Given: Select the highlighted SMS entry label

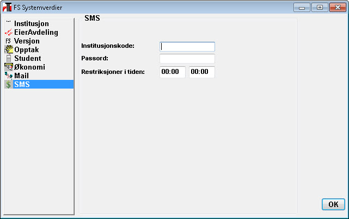Looking at the screenshot, I should point(22,84).
